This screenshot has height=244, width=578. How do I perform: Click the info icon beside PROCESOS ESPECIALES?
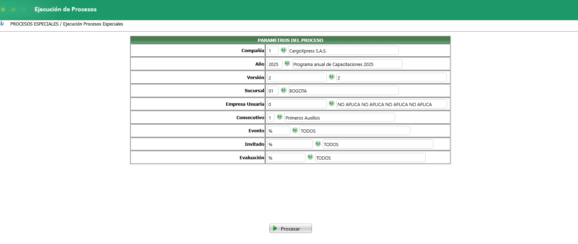click(2, 23)
